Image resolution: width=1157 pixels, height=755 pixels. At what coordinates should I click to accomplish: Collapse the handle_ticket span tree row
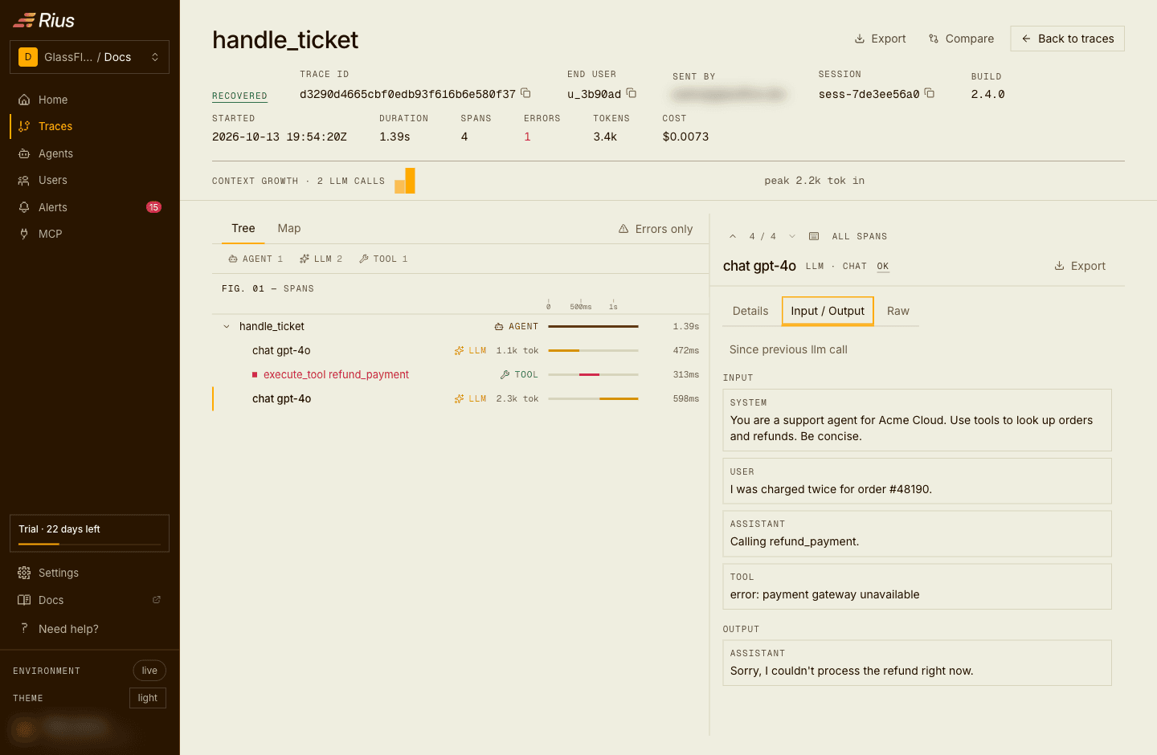click(x=227, y=327)
